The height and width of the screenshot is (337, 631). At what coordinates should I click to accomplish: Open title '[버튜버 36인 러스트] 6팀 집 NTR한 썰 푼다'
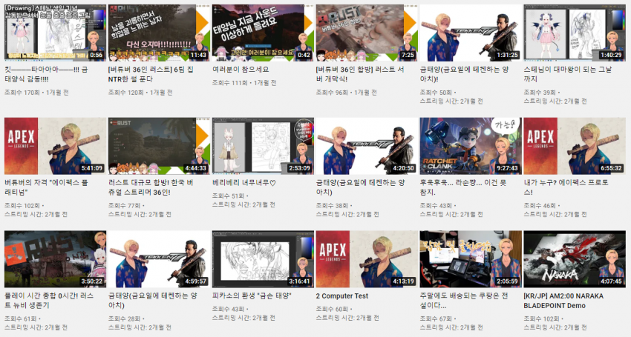(151, 74)
